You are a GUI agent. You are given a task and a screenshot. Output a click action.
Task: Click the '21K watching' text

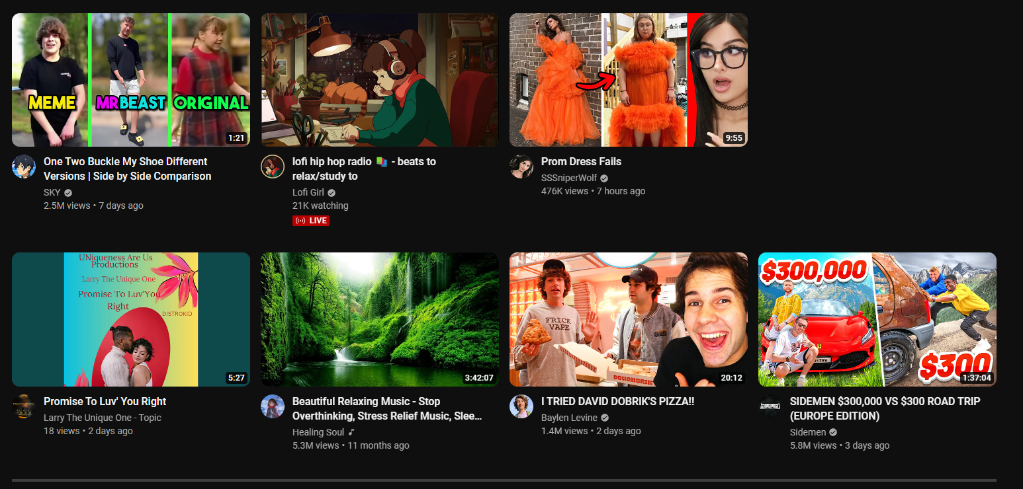pyautogui.click(x=320, y=206)
